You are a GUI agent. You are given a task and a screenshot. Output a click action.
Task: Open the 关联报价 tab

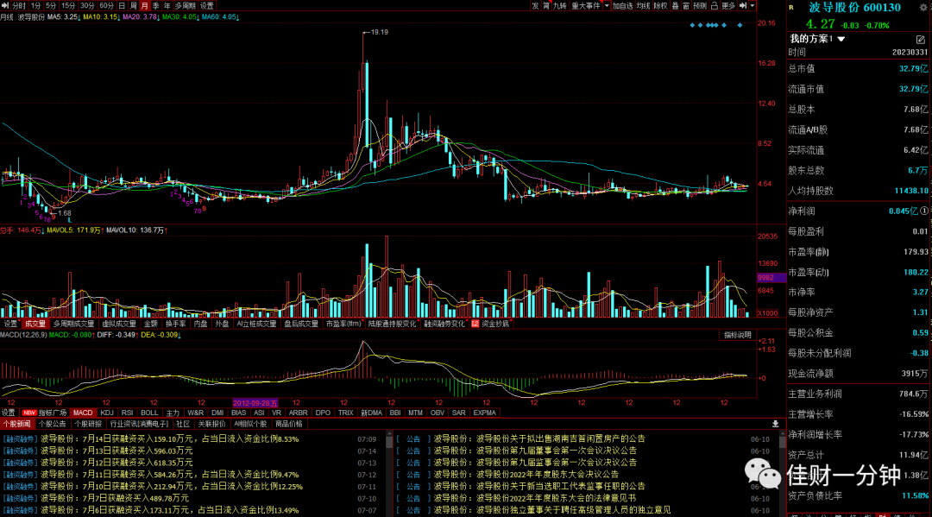(211, 424)
